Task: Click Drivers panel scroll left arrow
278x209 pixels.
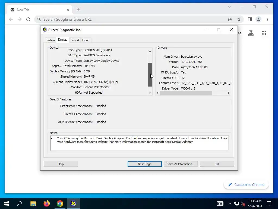Action: [x=158, y=93]
